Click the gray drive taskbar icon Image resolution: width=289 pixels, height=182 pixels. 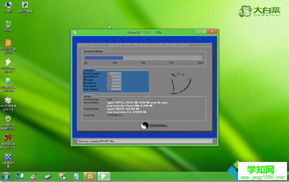(x=48, y=176)
